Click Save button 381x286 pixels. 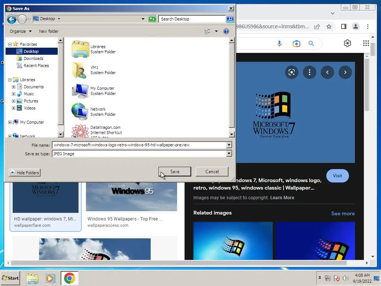click(175, 171)
